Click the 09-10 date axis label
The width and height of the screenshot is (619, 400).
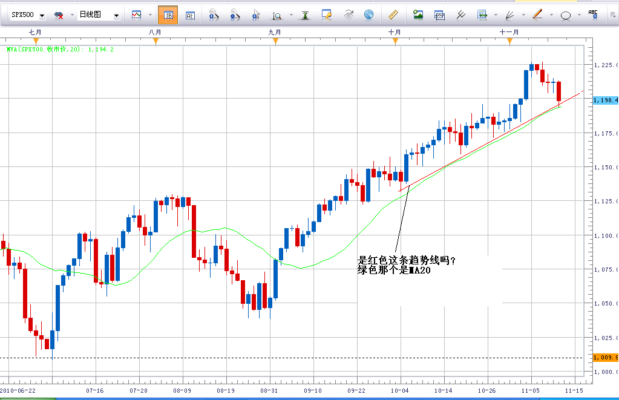313,390
